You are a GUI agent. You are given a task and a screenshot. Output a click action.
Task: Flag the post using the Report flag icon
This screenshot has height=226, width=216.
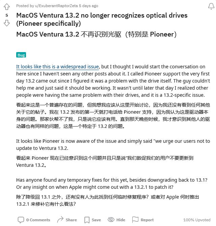(x=135, y=220)
